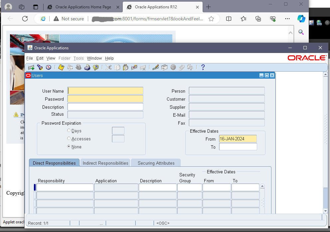330x232 pixels.
Task: Select Days password expiration radio button
Action: [x=69, y=131]
